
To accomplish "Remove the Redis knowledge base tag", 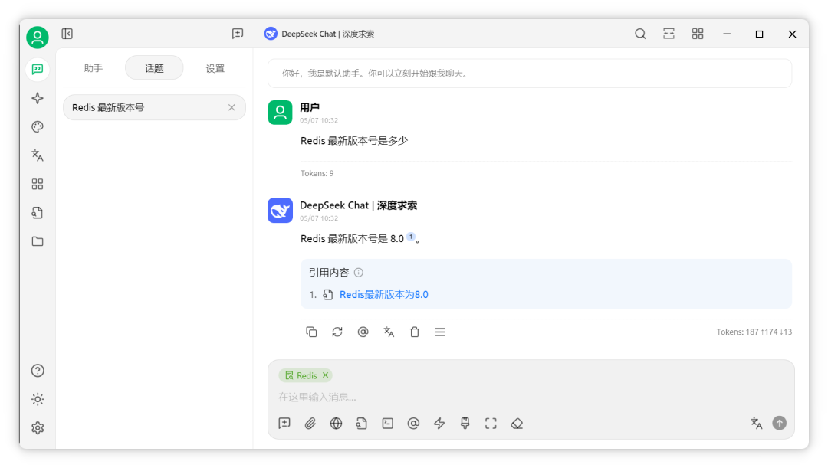I will (x=325, y=375).
